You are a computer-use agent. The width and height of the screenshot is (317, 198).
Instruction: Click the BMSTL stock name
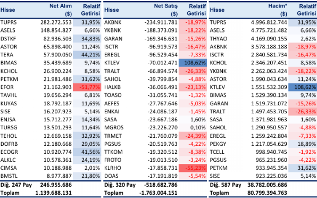9,176
